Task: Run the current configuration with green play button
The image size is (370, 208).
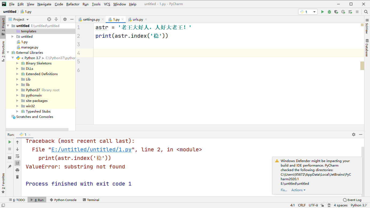Action: tap(322, 12)
